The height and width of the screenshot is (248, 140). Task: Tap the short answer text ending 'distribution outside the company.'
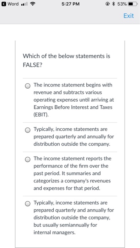point(74,137)
